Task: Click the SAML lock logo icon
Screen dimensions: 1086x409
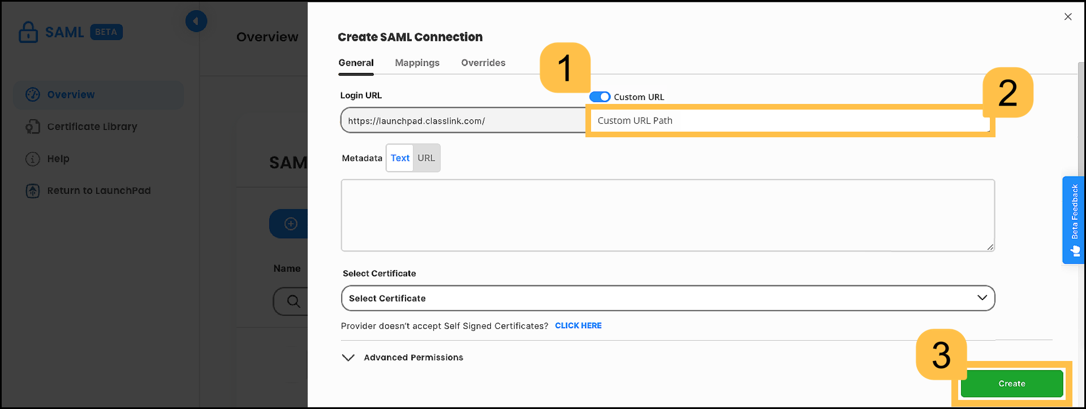Action: point(28,32)
